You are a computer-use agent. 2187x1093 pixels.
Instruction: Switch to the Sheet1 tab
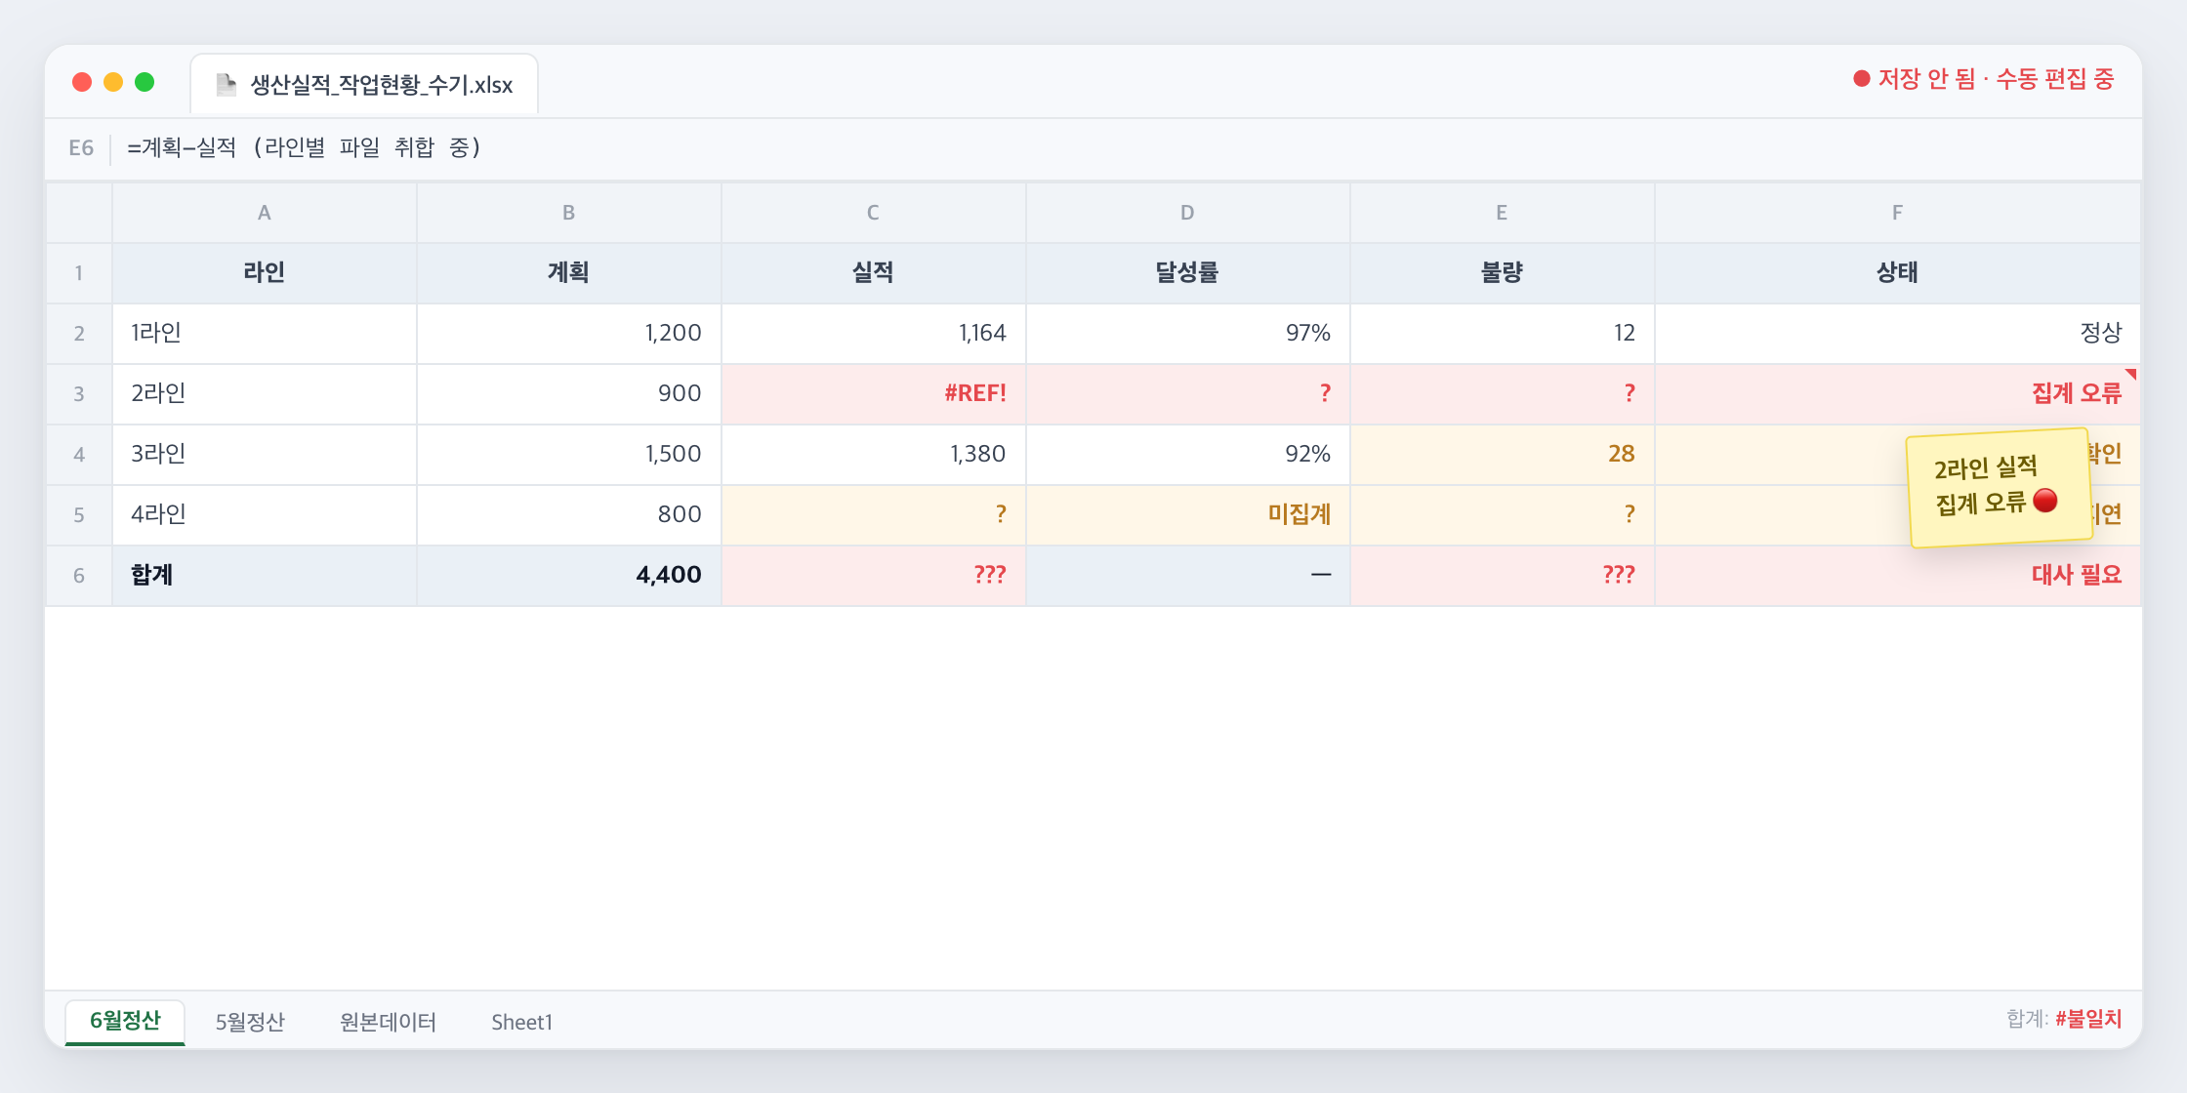coord(521,1022)
